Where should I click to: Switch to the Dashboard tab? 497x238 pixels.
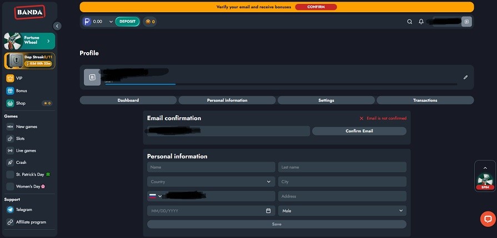[128, 100]
